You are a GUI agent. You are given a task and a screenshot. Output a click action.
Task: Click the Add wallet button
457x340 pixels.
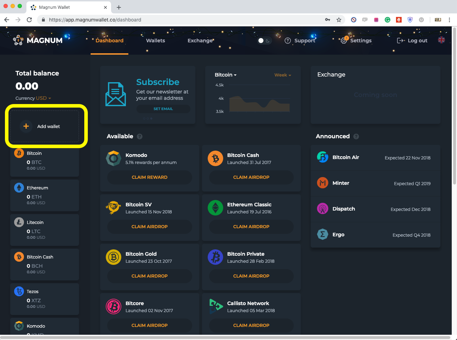[44, 126]
